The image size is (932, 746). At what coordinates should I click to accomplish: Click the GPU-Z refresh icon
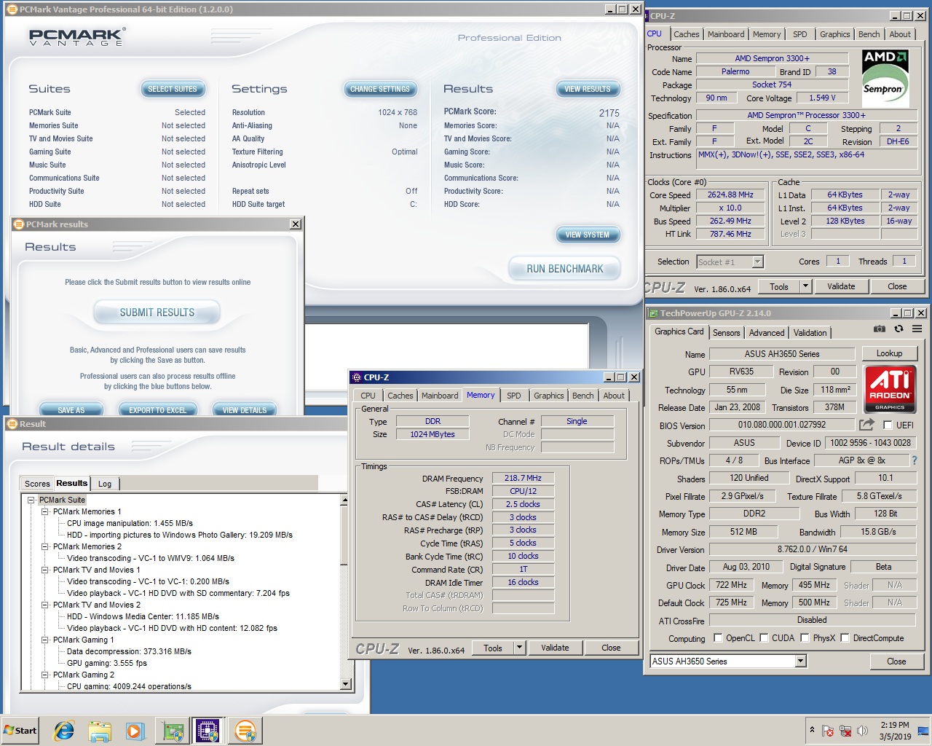click(x=899, y=329)
